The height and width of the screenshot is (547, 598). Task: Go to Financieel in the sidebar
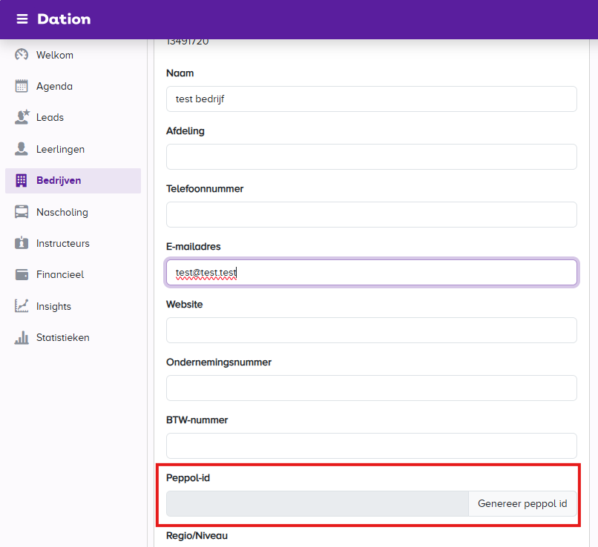pos(60,274)
